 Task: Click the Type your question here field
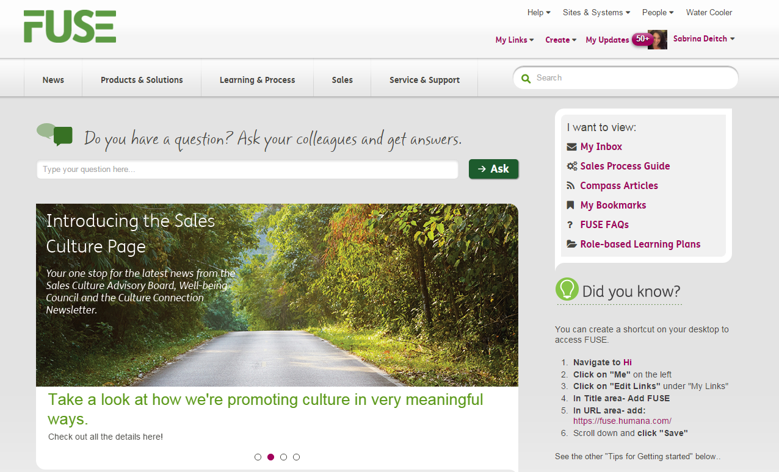(247, 170)
